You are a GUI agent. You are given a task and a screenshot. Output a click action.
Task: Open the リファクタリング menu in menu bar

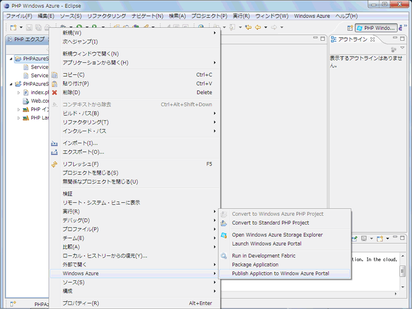point(107,16)
